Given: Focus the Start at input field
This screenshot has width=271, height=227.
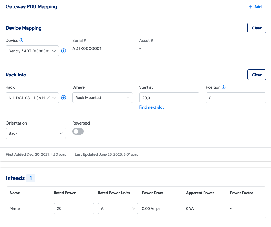Looking at the screenshot, I should 169,98.
